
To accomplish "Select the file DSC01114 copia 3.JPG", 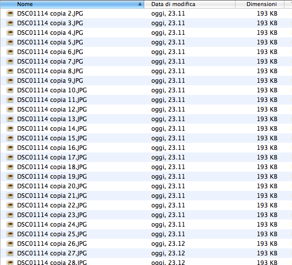I will [x=50, y=23].
